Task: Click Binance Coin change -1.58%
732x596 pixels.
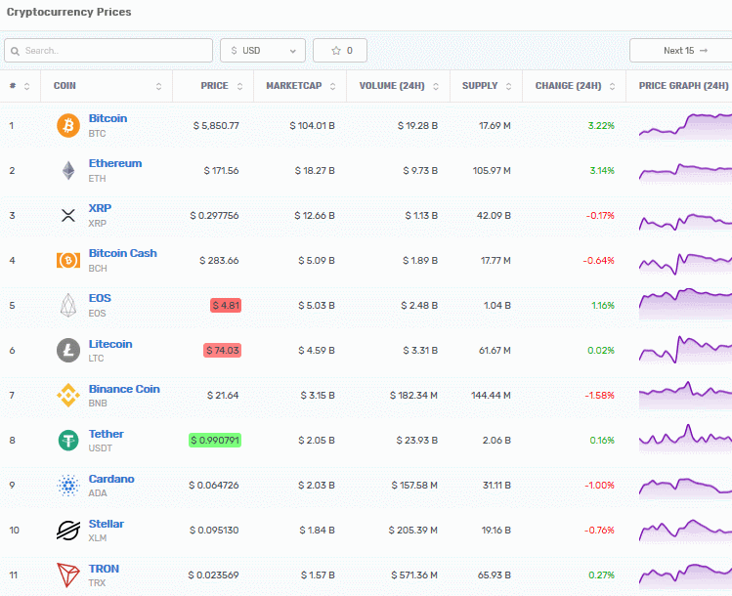Action: tap(599, 395)
